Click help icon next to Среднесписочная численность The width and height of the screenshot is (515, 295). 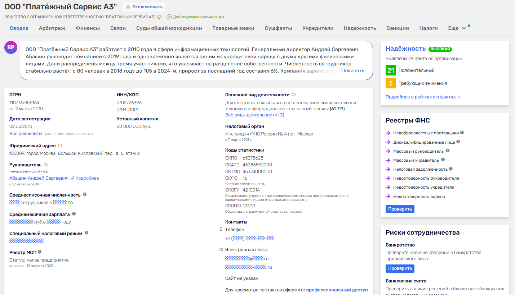click(85, 194)
